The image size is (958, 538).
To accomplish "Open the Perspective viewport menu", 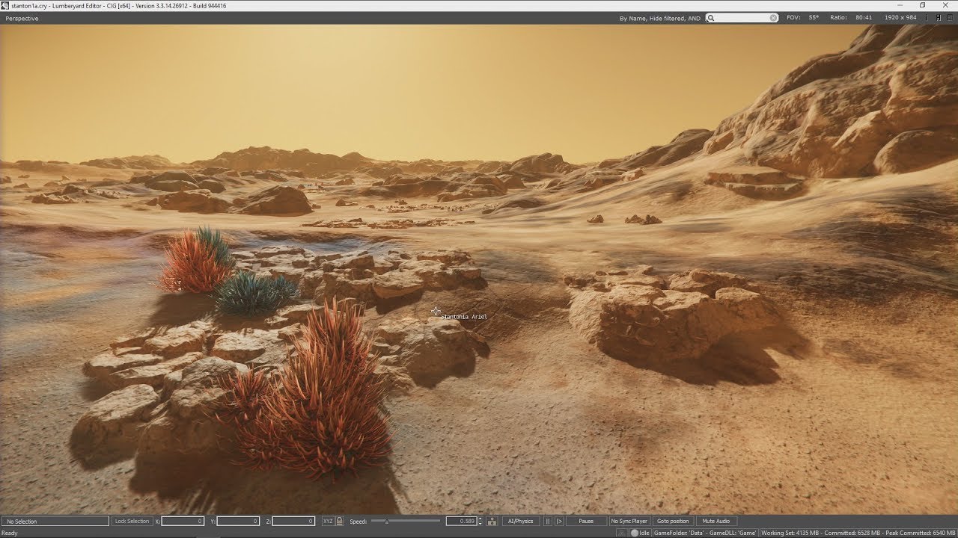I will point(22,18).
